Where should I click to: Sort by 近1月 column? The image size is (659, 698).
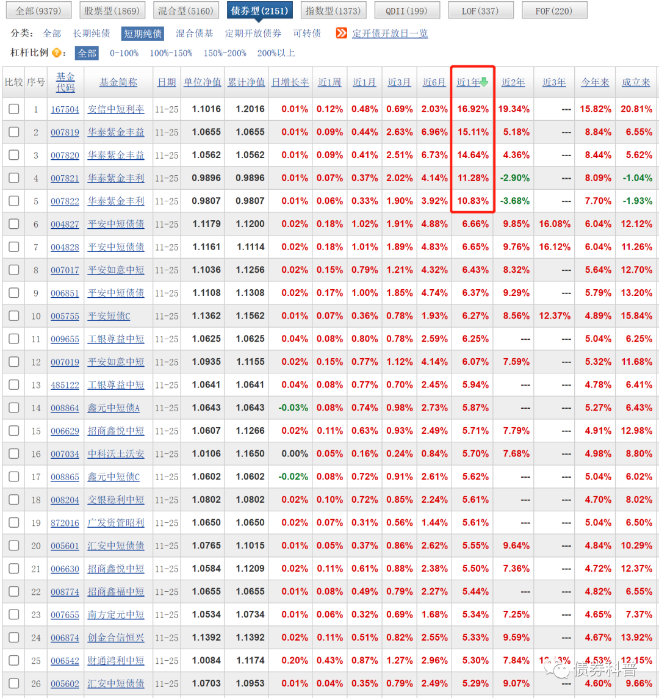coord(364,82)
